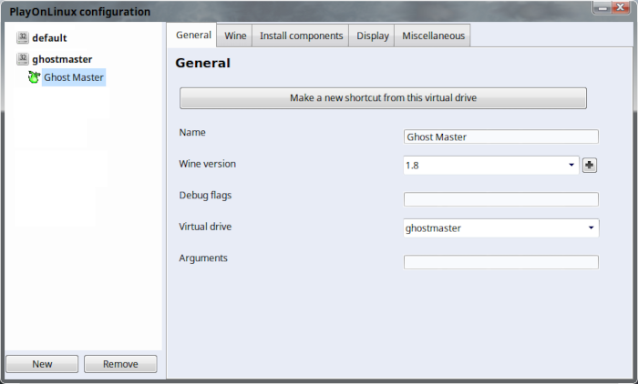The width and height of the screenshot is (638, 384).
Task: Click the plus icon beside Wine version
Action: (589, 165)
